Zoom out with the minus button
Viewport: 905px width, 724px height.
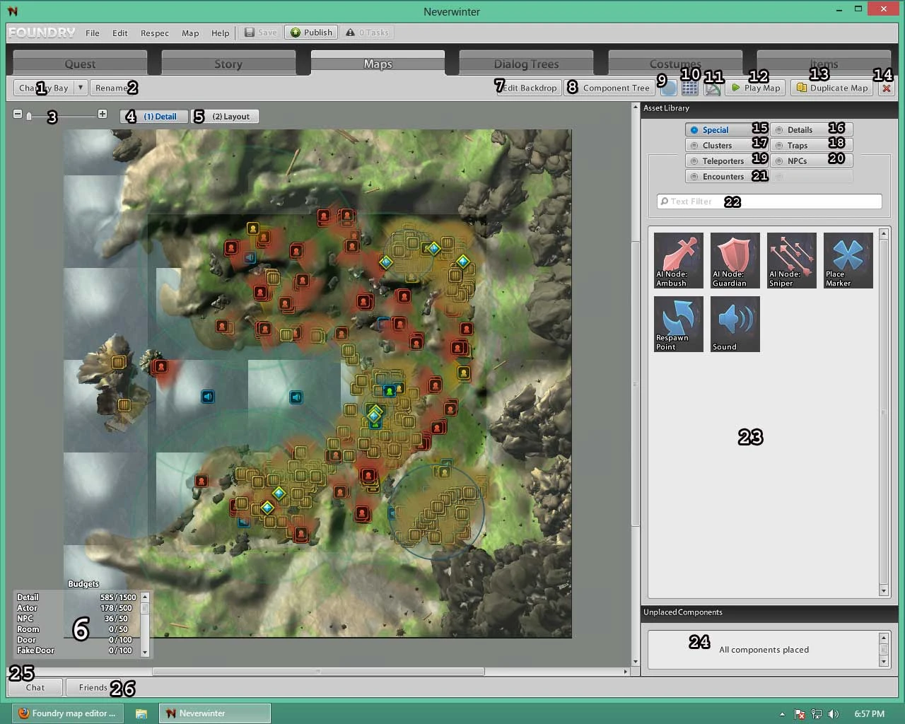pos(18,114)
